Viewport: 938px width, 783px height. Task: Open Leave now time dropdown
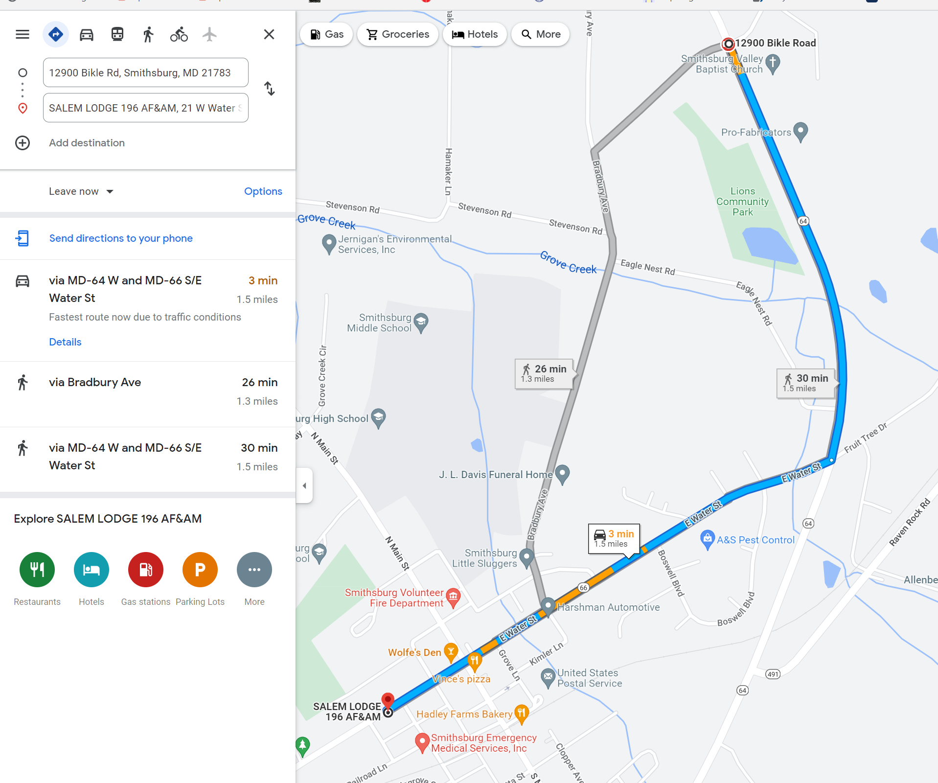coord(81,191)
